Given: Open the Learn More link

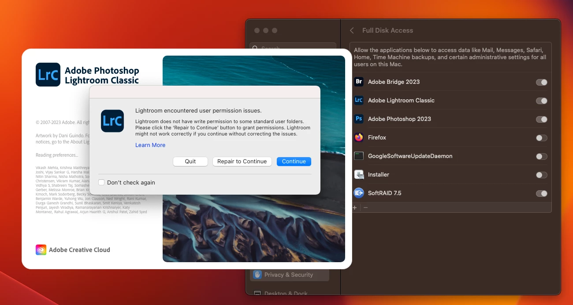Looking at the screenshot, I should [150, 145].
